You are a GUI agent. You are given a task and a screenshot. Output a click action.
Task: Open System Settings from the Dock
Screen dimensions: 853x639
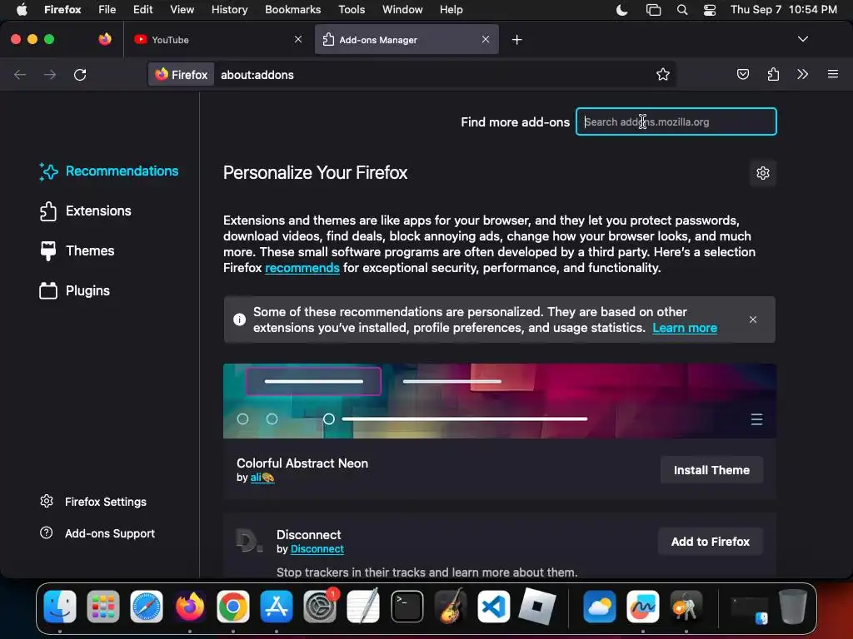point(320,606)
